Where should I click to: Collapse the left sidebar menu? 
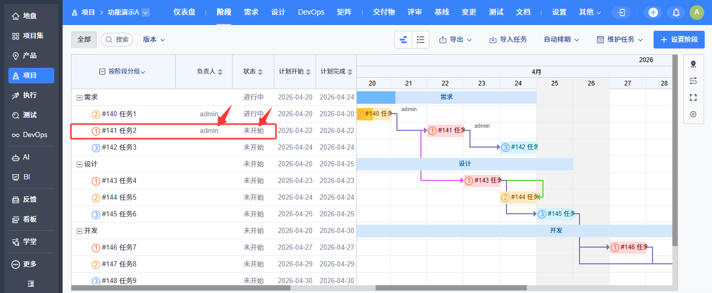tap(31, 284)
